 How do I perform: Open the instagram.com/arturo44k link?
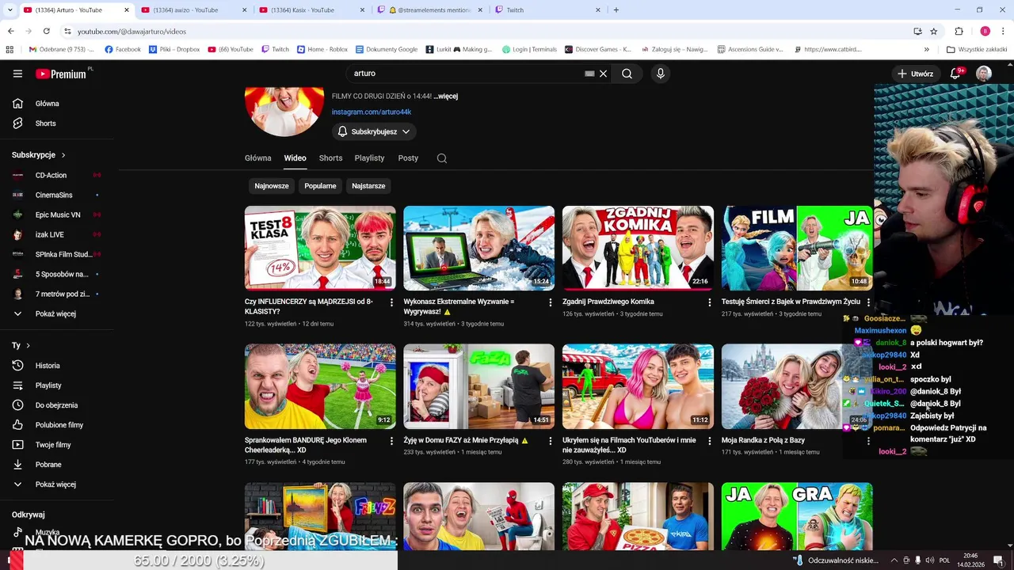coord(372,112)
